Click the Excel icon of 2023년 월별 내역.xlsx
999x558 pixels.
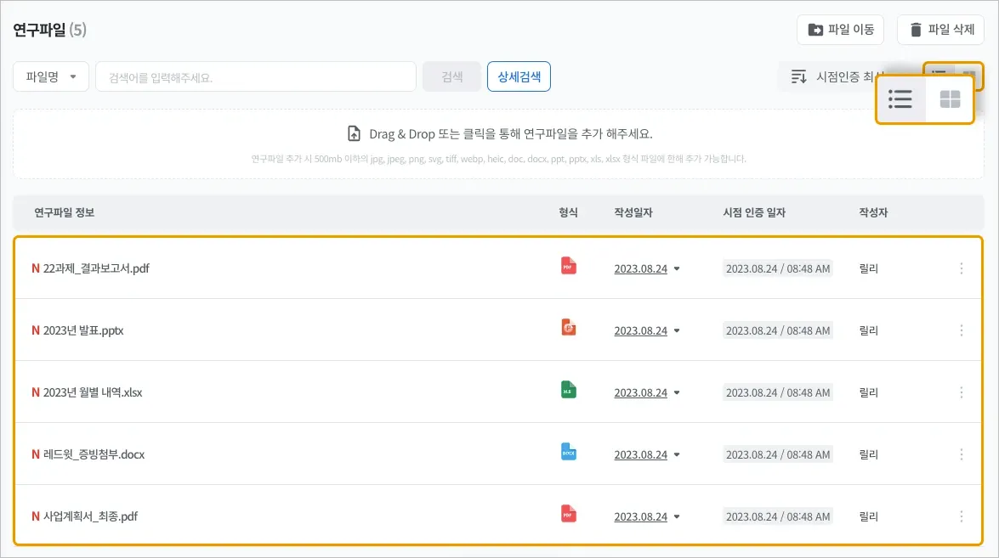pos(568,389)
